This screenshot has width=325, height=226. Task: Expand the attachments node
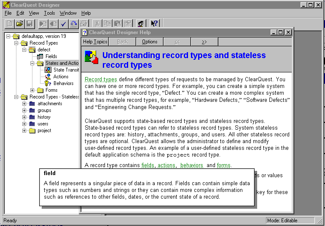tap(24, 104)
